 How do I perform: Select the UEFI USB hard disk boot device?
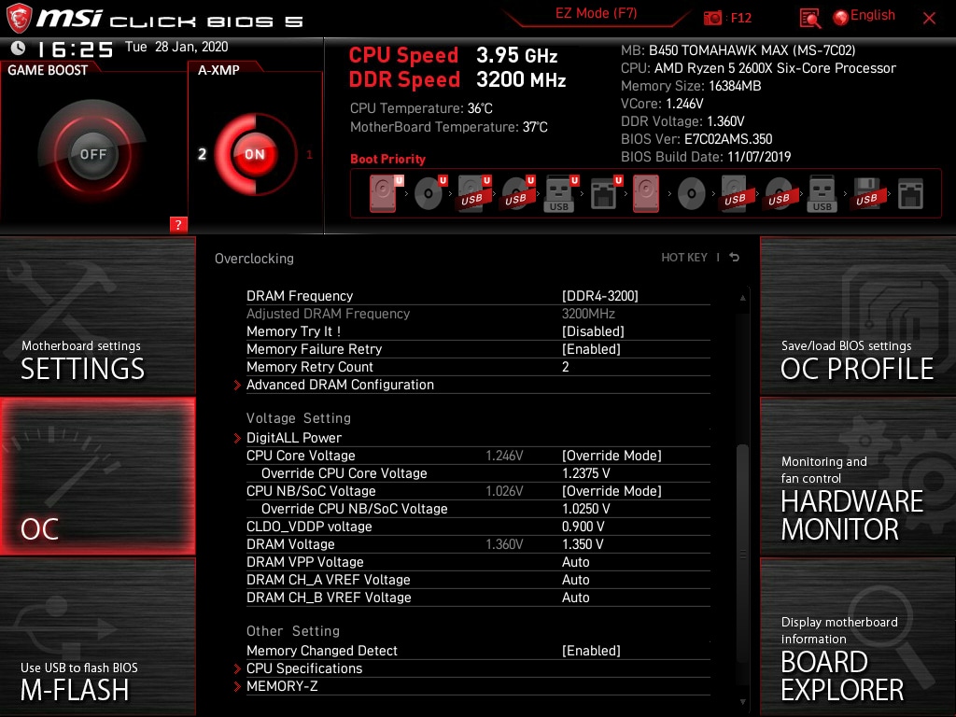[473, 193]
